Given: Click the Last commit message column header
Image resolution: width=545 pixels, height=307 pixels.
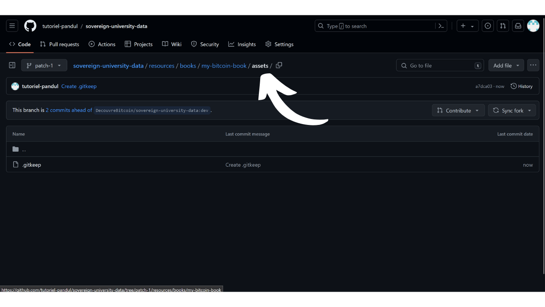Looking at the screenshot, I should (x=247, y=134).
